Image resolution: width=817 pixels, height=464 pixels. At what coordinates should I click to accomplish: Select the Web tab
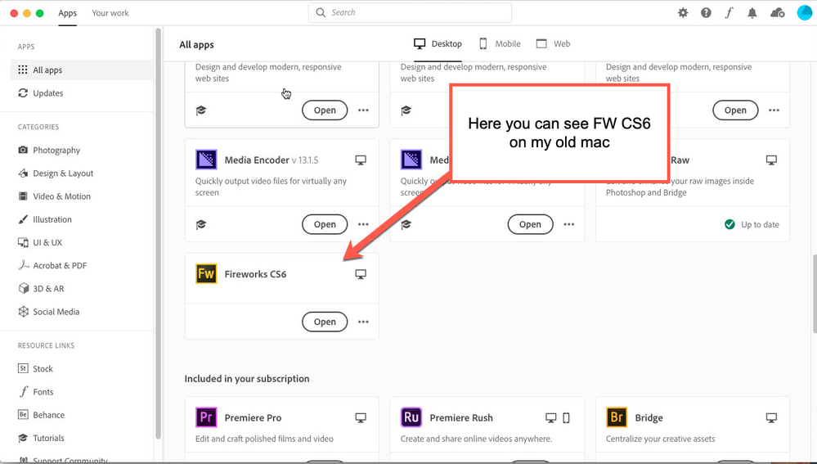[x=553, y=44]
